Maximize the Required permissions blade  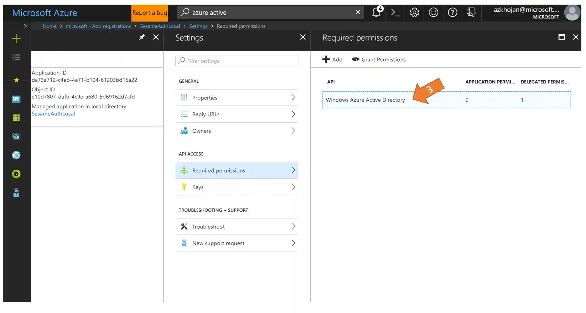tap(562, 37)
